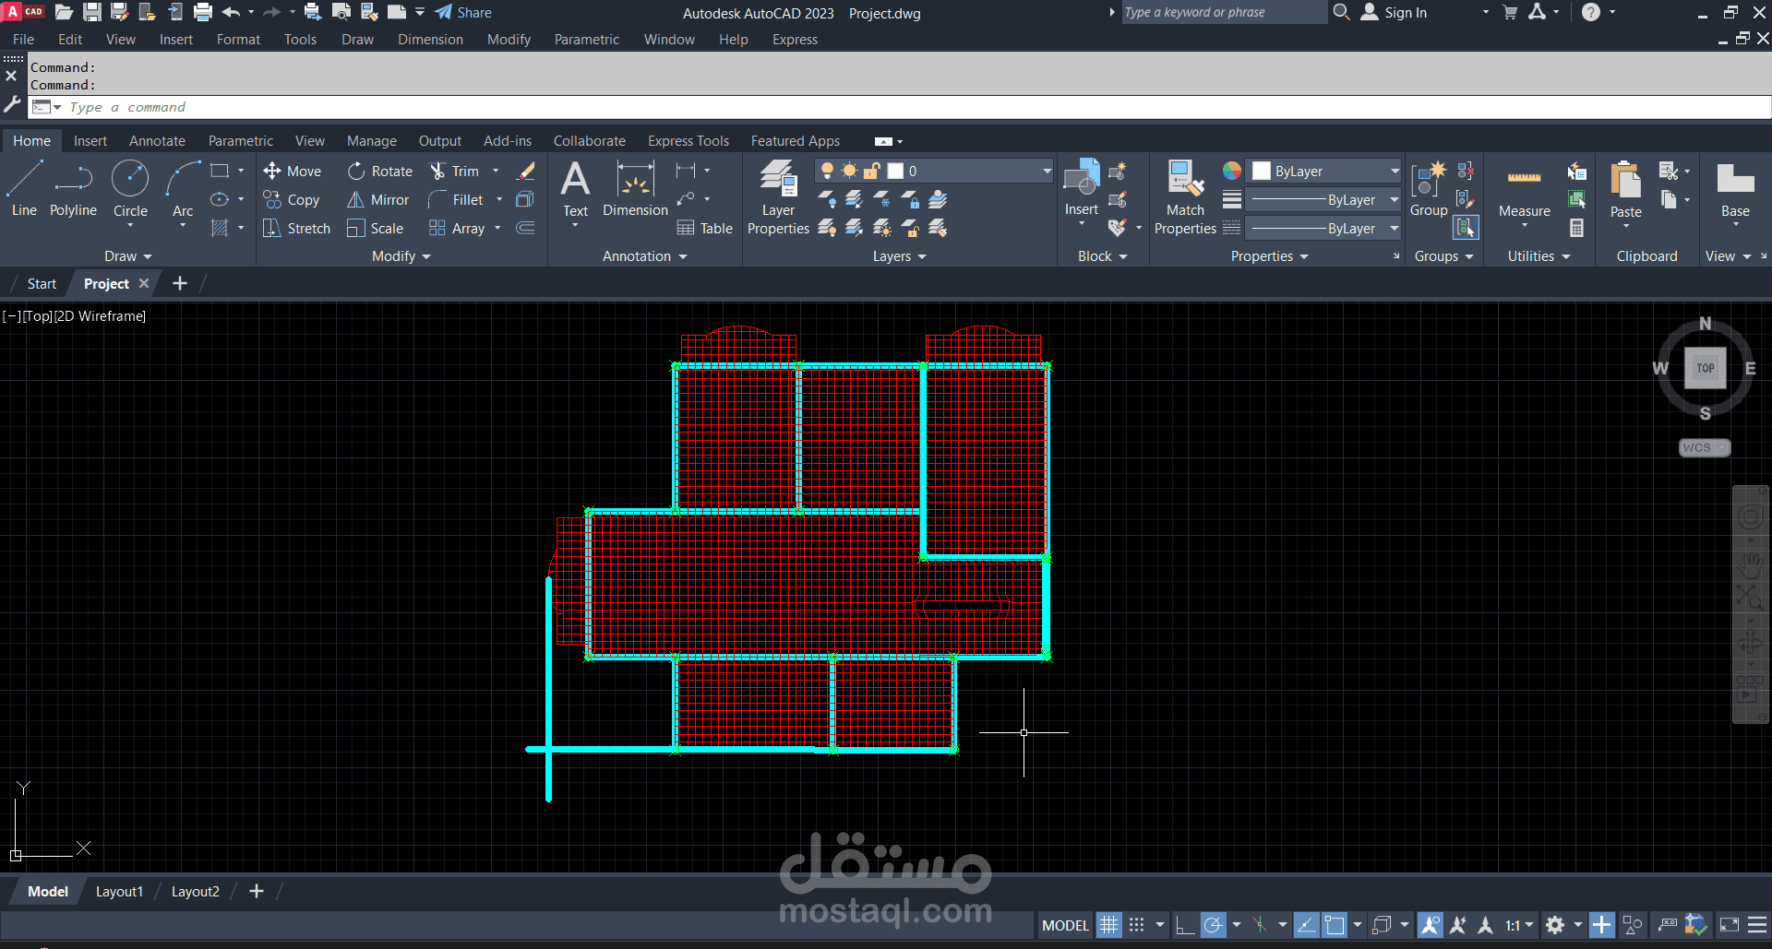
Task: Open the Express menu
Action: [x=795, y=39]
